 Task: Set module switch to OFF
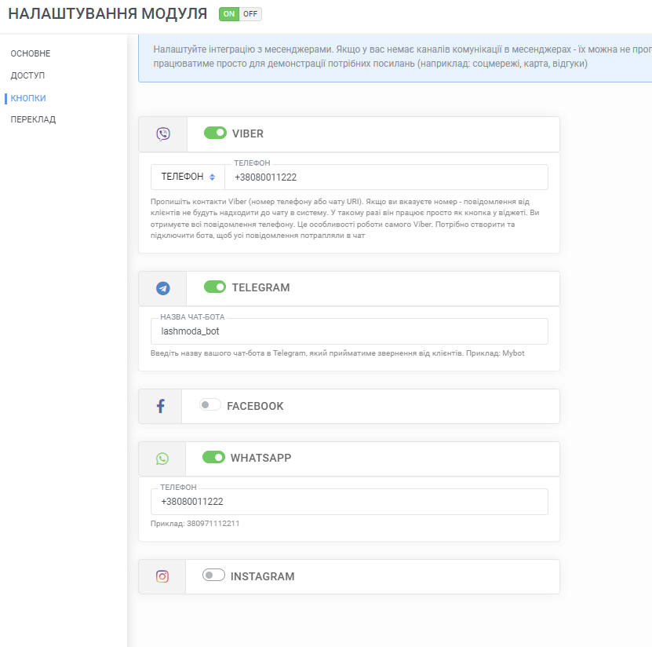pyautogui.click(x=250, y=13)
